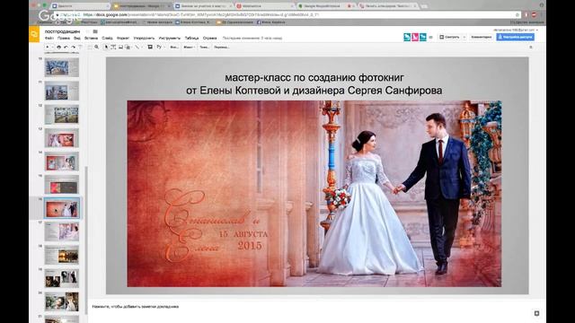Open the shapes tool icon

tap(128, 48)
